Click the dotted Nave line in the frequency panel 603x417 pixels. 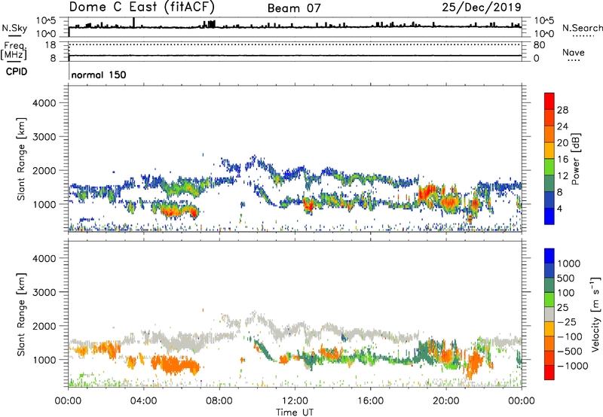295,44
